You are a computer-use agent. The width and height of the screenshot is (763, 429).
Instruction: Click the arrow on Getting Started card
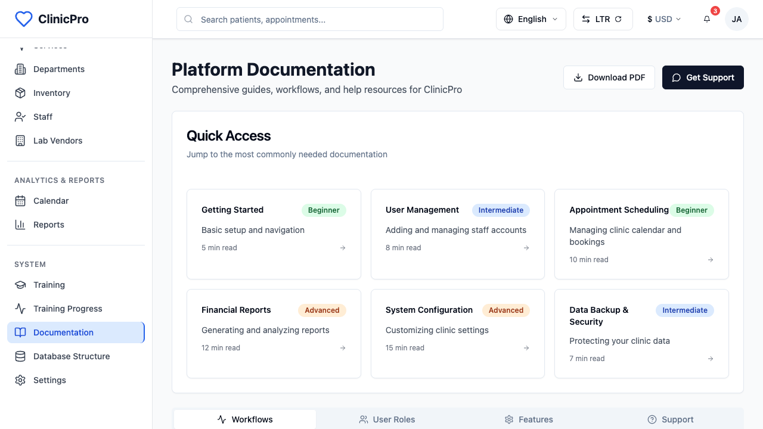tap(343, 248)
